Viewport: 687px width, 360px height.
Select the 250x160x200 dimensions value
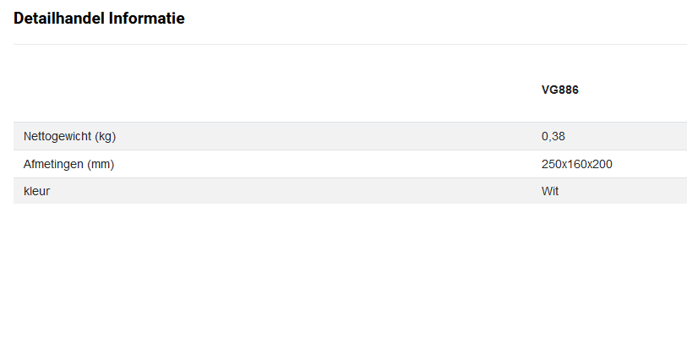(x=576, y=164)
